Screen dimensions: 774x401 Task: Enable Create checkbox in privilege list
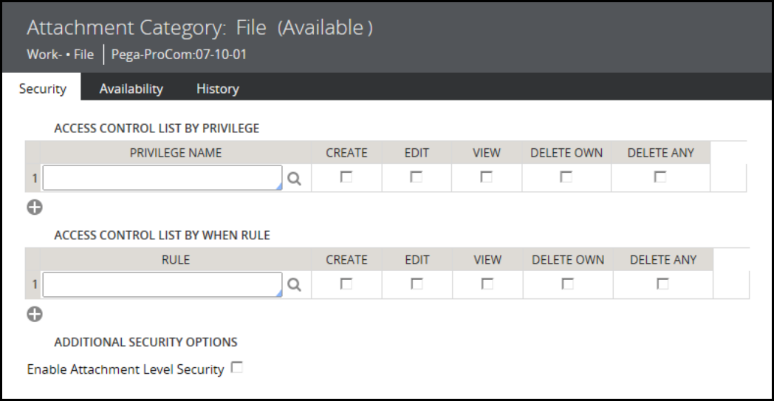pyautogui.click(x=346, y=177)
